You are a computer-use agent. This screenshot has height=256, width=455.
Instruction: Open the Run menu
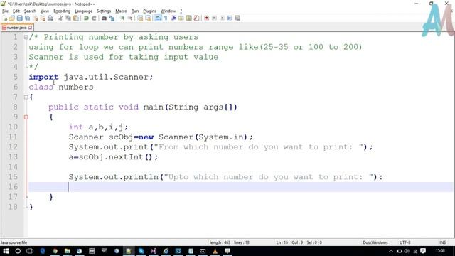(x=135, y=11)
